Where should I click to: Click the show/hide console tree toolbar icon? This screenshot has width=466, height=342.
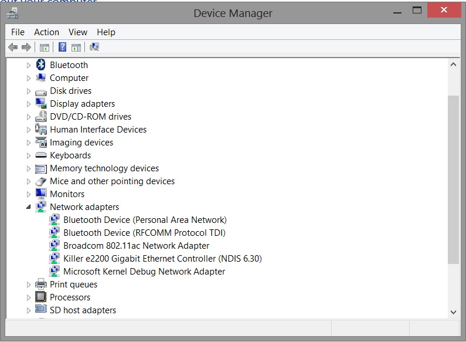coord(45,48)
